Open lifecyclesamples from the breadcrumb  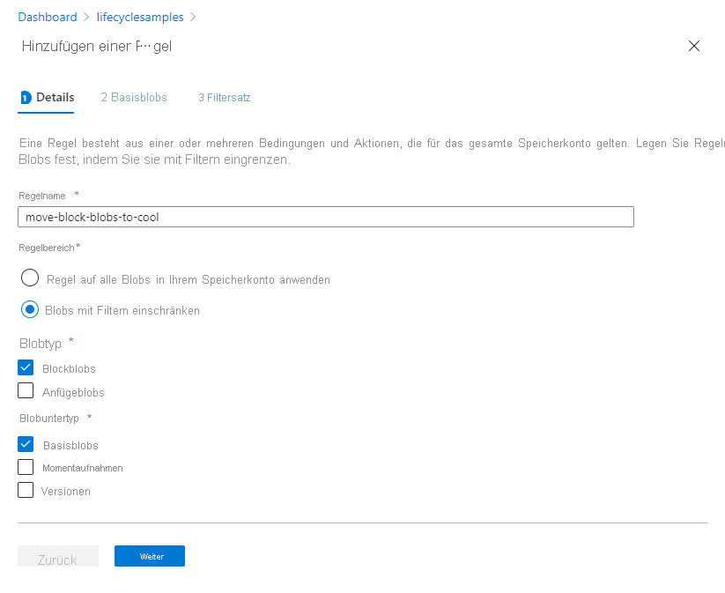(x=140, y=17)
